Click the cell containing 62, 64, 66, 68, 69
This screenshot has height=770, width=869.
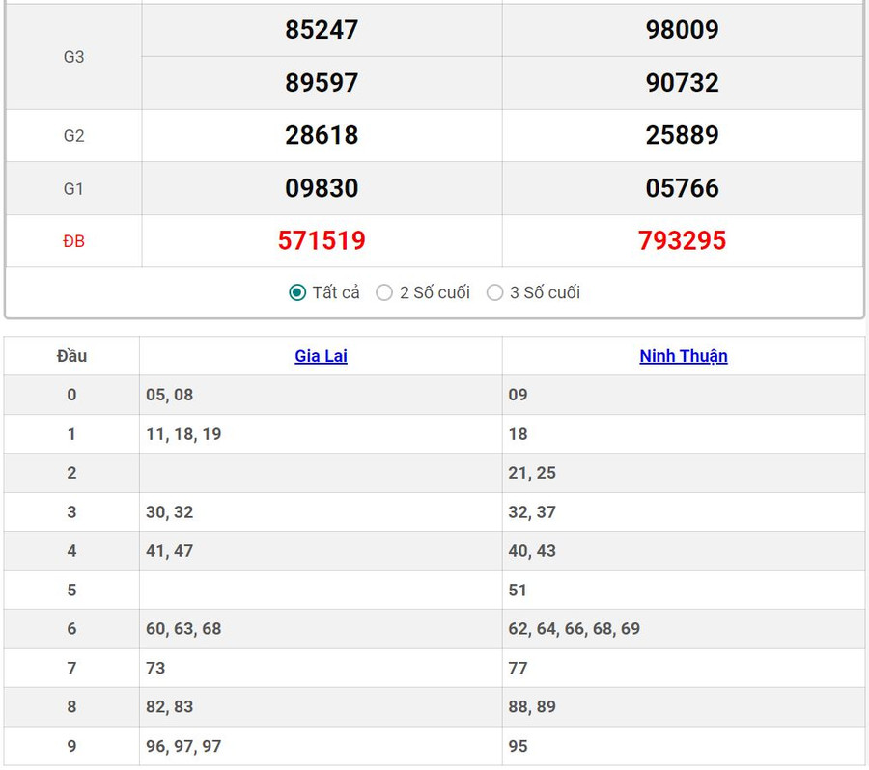574,629
